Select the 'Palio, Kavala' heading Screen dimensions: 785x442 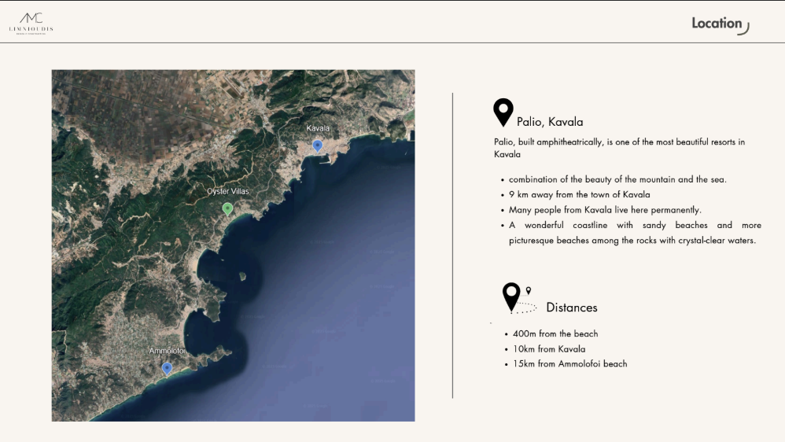coord(550,122)
